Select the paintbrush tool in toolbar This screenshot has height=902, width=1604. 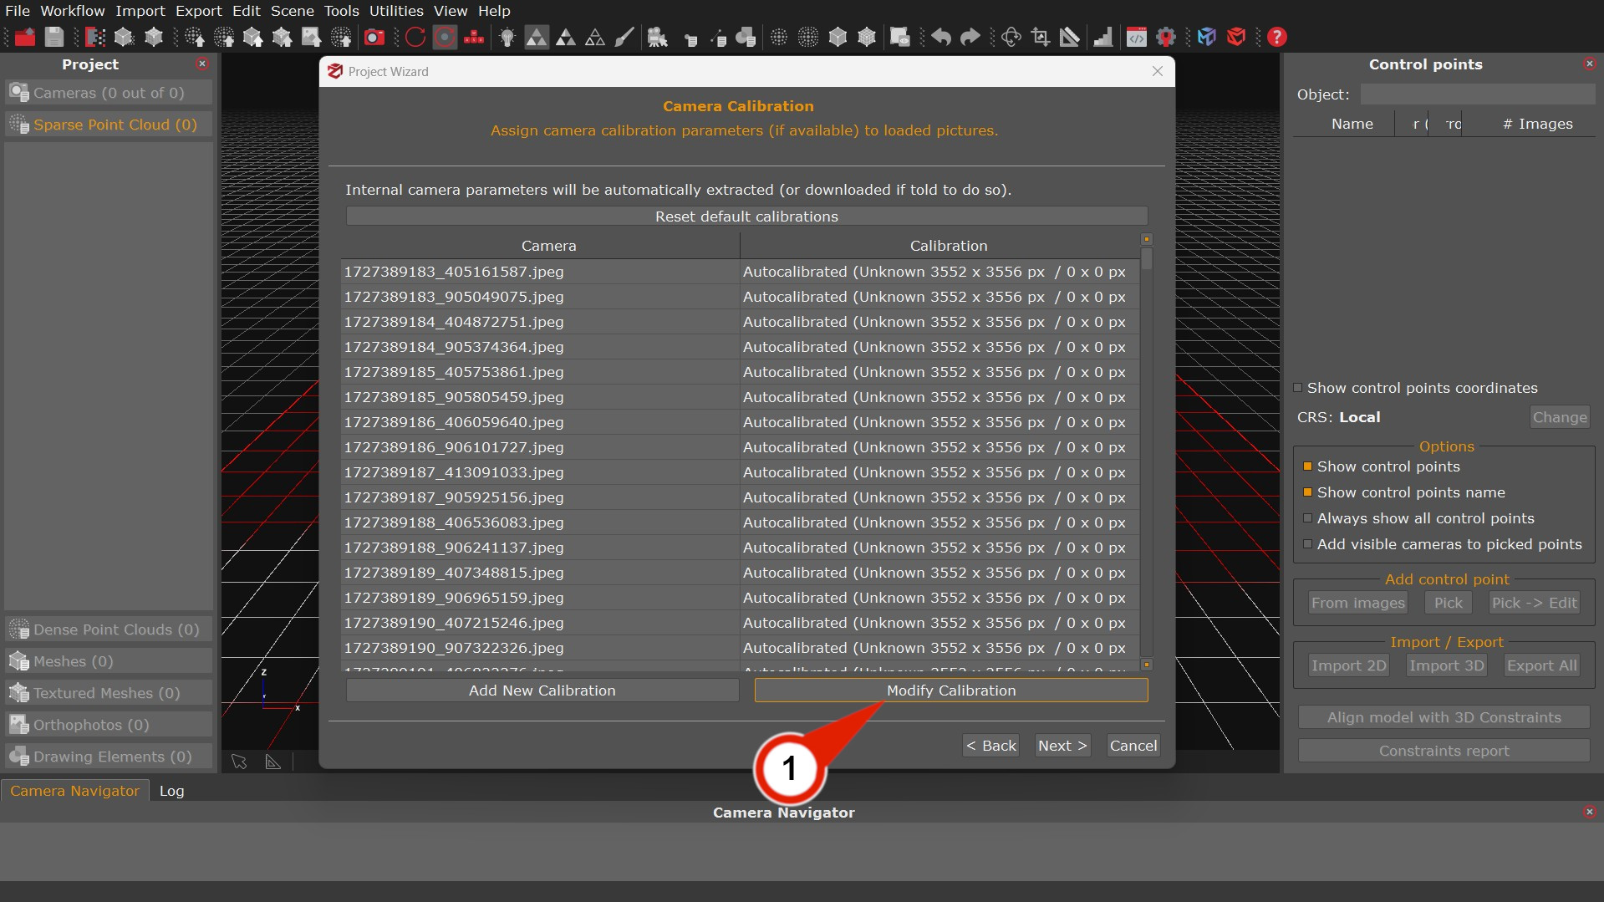pos(624,37)
